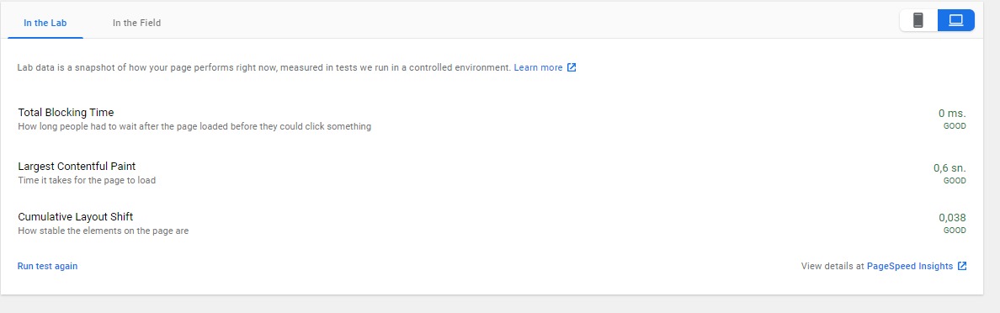Click external-link icon beside Learn more
This screenshot has height=313, width=1000.
point(572,67)
